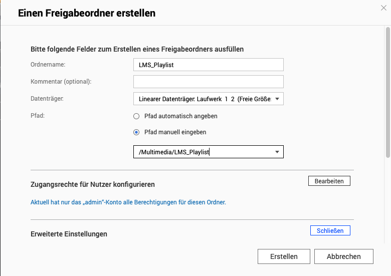Screen dimensions: 391x276
Task: Open the 'Linearer Datenträger' volume combo box
Action: [205, 99]
